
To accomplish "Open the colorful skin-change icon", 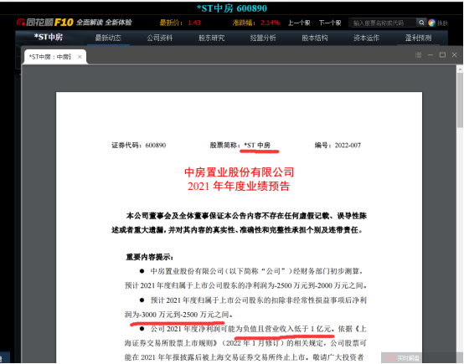I will click(431, 23).
